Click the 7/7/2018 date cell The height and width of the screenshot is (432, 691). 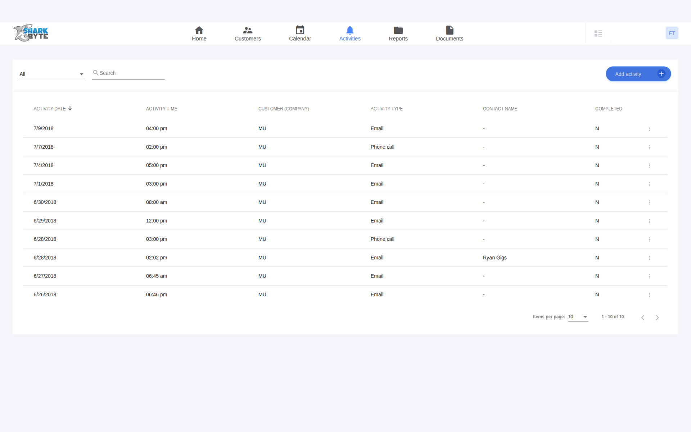pyautogui.click(x=44, y=147)
